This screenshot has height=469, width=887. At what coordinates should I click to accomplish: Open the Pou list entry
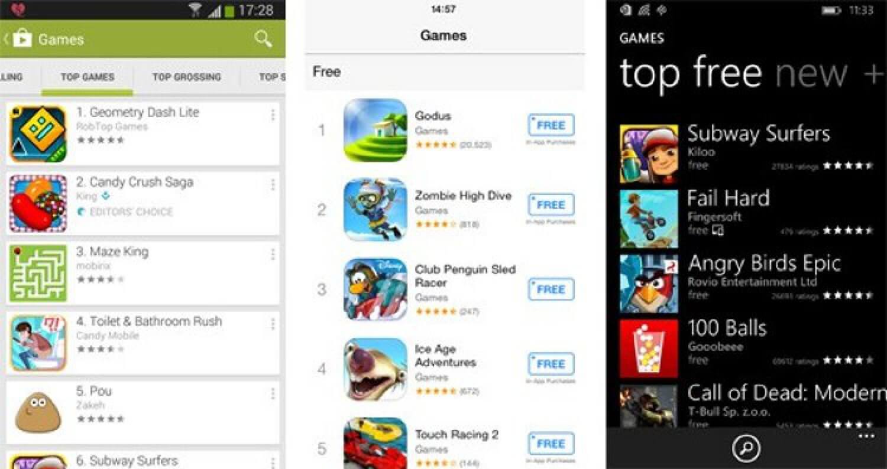143,412
